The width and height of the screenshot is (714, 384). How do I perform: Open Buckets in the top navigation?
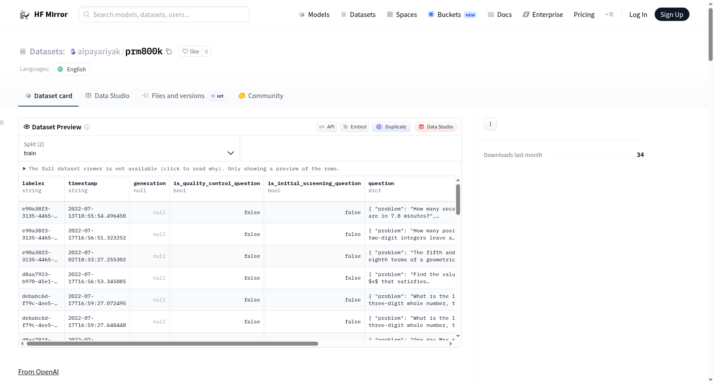point(452,15)
